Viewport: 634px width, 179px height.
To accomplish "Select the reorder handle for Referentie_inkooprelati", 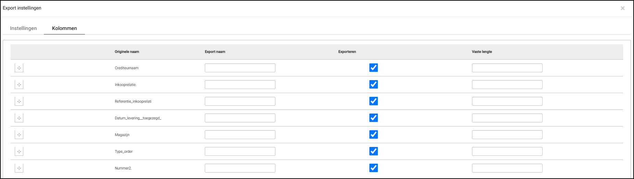I will click(19, 101).
